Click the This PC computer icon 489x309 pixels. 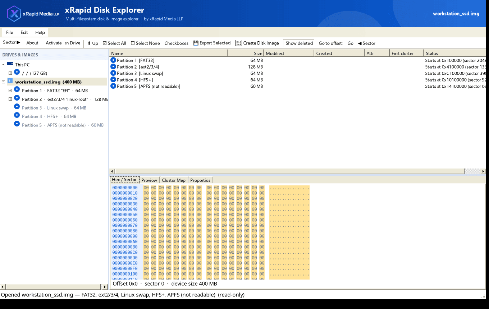10,64
